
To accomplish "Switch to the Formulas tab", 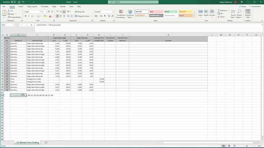I will tap(45, 7).
